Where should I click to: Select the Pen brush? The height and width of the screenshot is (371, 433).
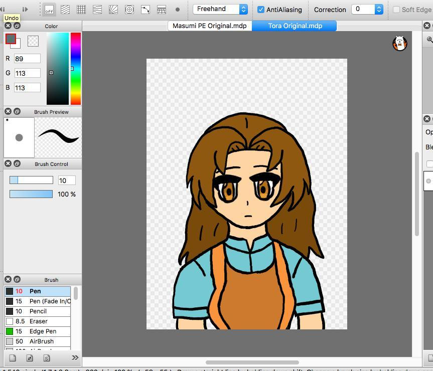(x=38, y=291)
